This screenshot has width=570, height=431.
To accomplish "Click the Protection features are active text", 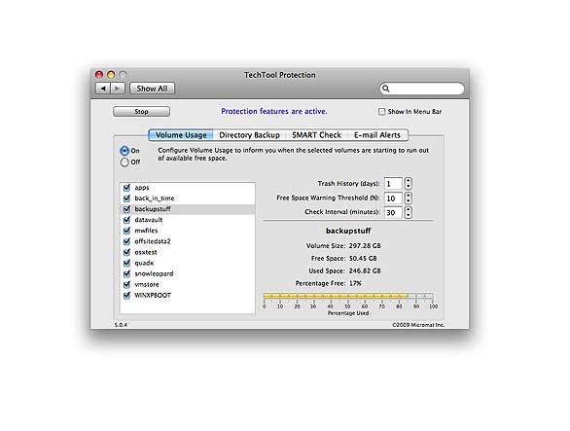I will point(274,111).
